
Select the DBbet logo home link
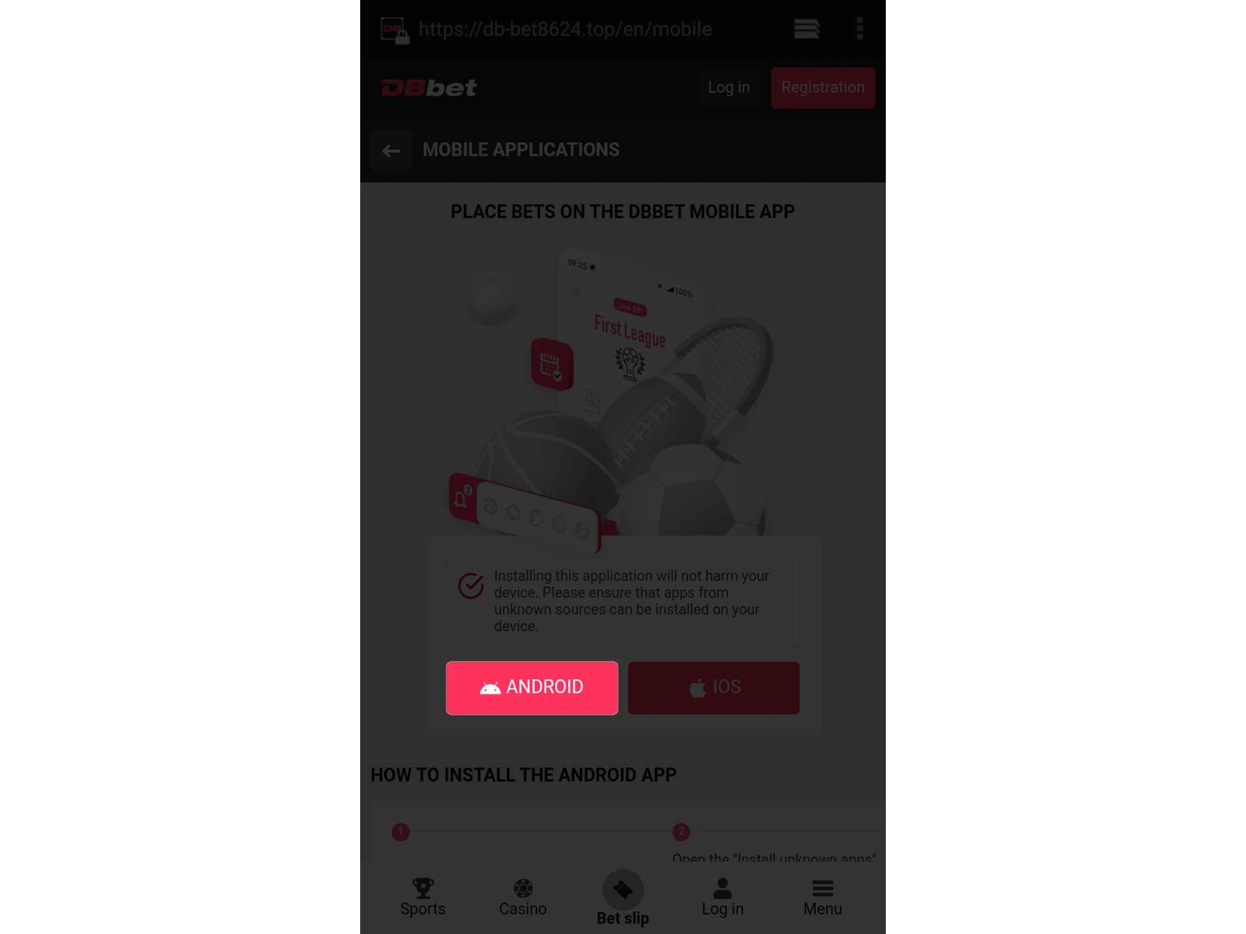pos(429,88)
